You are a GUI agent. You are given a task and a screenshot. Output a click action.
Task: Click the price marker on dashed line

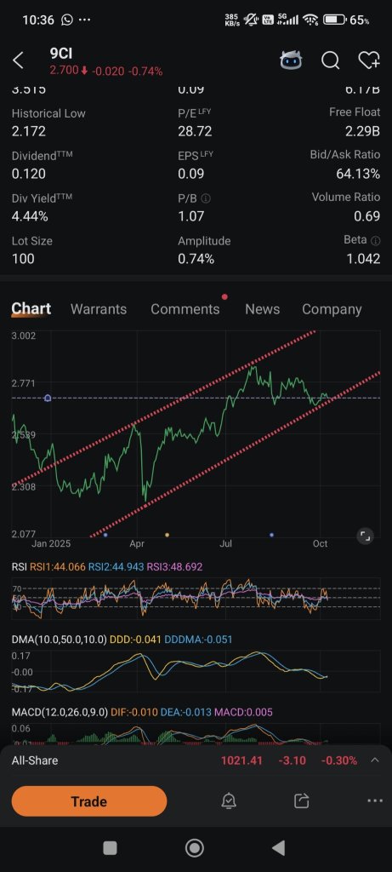[48, 399]
